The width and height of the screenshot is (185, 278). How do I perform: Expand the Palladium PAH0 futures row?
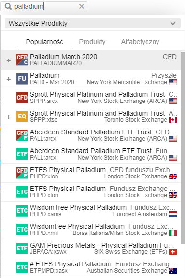[x=9, y=79]
